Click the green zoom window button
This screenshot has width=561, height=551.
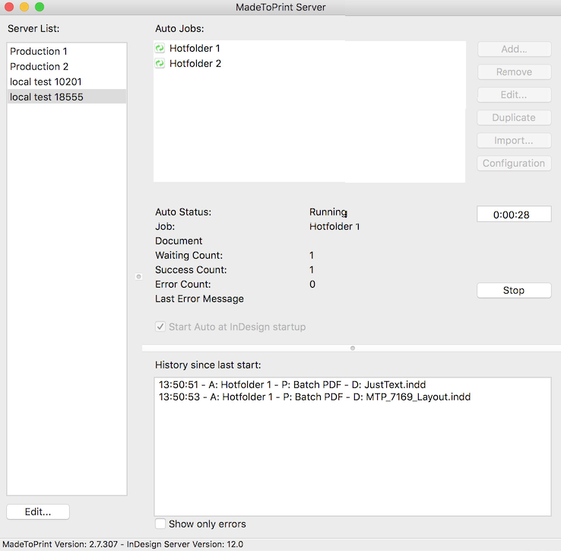coord(40,7)
